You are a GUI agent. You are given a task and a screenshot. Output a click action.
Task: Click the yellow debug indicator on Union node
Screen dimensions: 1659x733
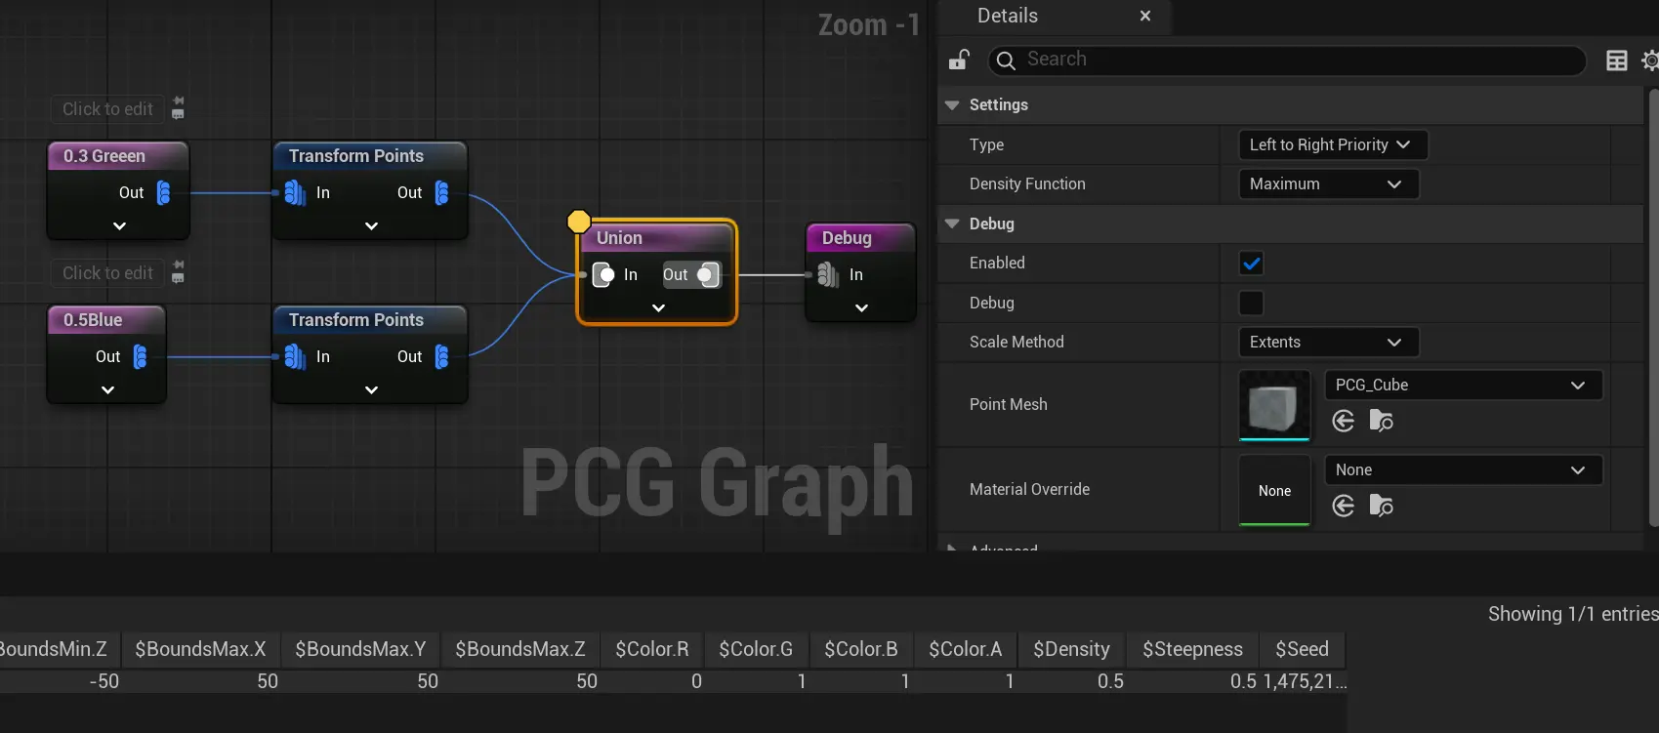point(579,223)
